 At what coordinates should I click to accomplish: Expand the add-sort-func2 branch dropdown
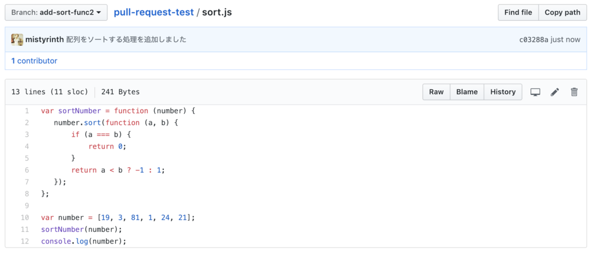[56, 12]
